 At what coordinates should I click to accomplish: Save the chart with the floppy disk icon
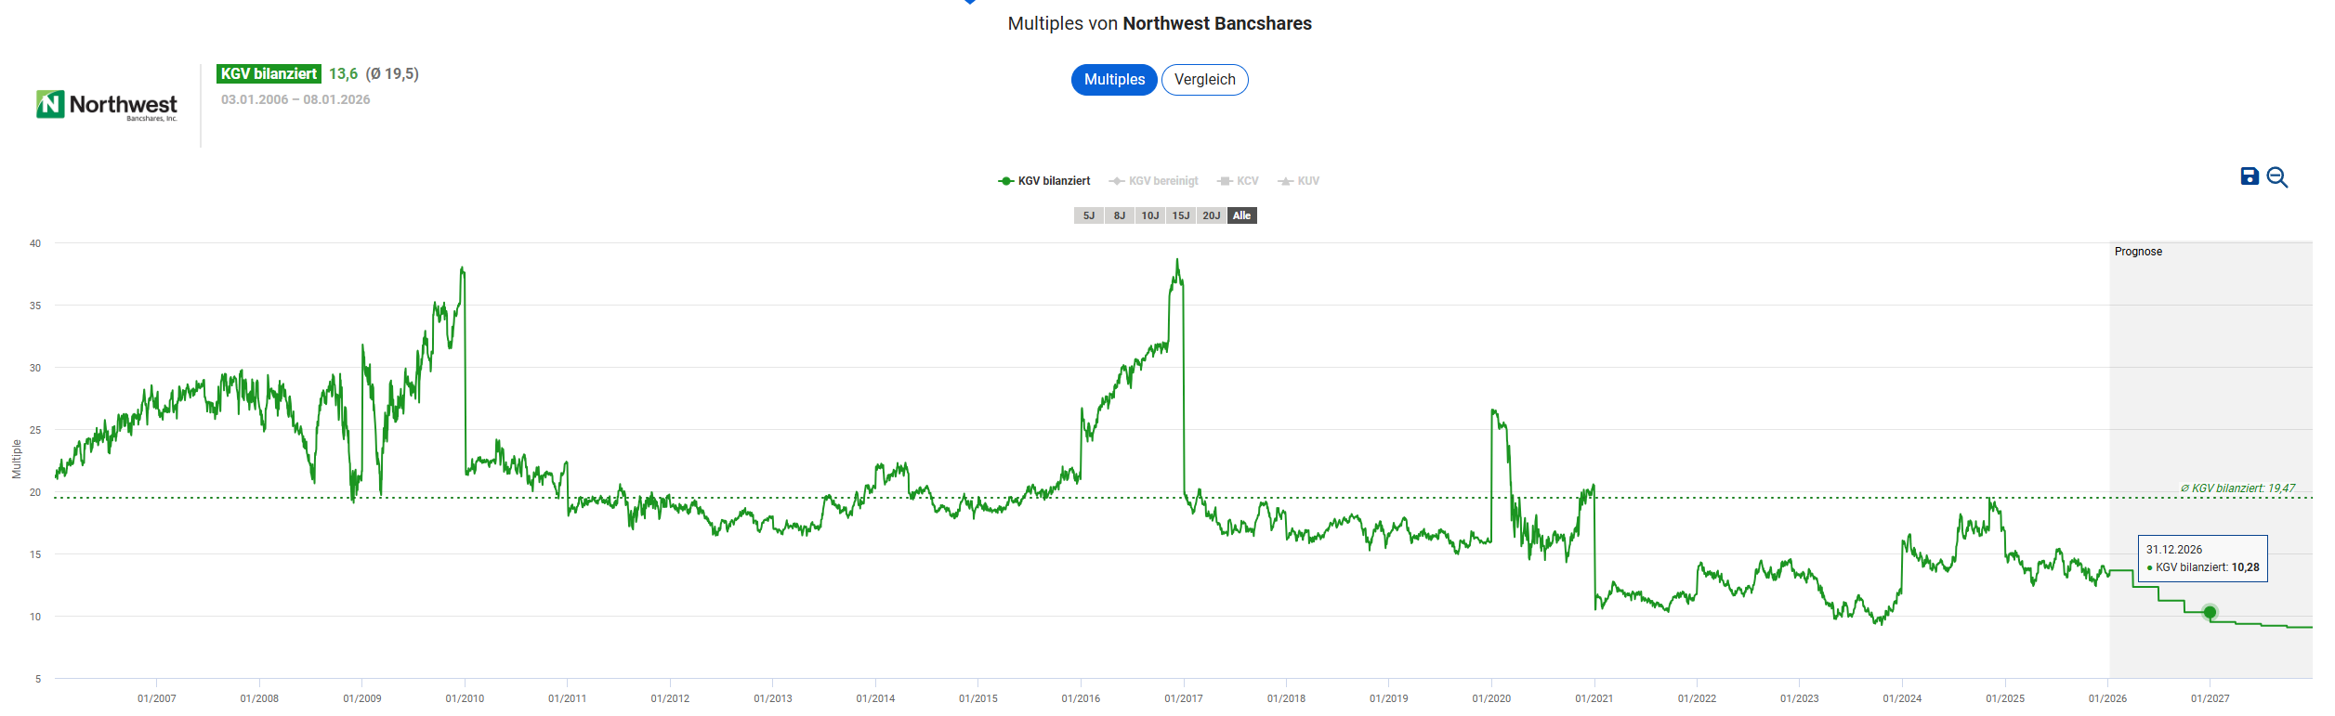point(2250,176)
